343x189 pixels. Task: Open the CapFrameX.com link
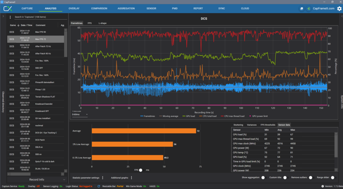pos(323,9)
